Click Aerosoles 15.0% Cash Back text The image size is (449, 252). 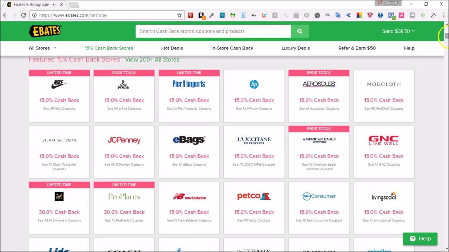[x=319, y=100]
